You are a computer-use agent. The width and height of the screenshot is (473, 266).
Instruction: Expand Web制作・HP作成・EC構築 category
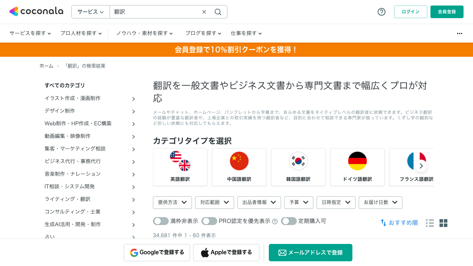(90, 124)
